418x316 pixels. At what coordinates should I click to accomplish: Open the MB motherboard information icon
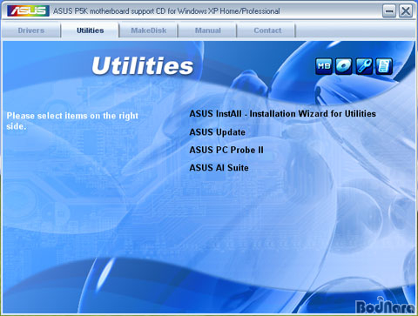point(324,66)
